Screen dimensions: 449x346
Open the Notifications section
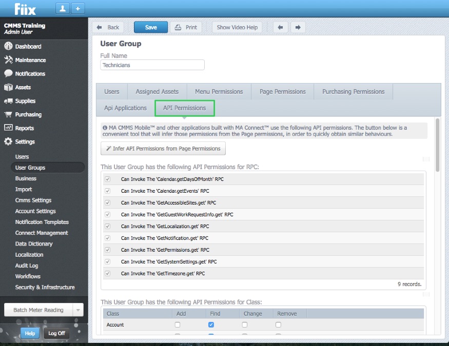point(30,74)
